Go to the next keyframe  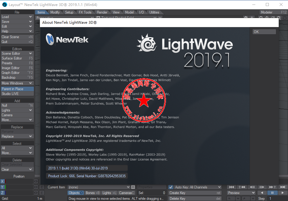pos(272,187)
